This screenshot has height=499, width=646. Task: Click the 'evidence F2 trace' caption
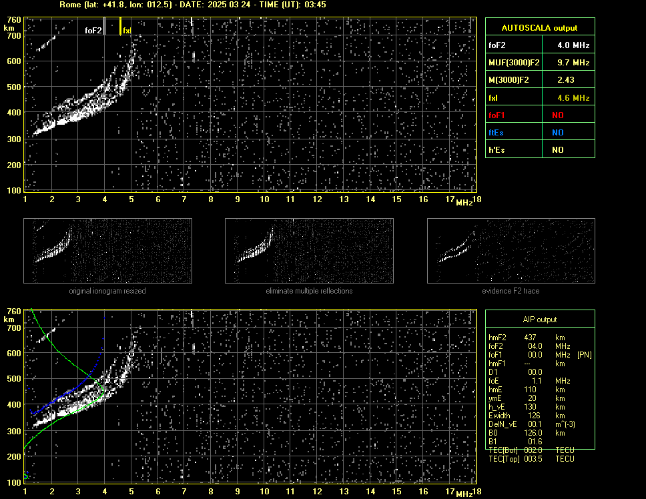511,291
